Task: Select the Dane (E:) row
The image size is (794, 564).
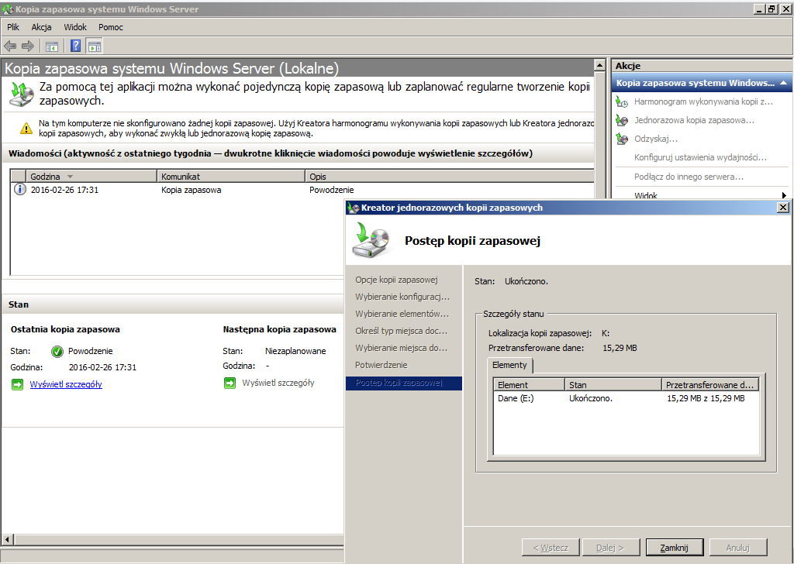Action: tap(626, 398)
